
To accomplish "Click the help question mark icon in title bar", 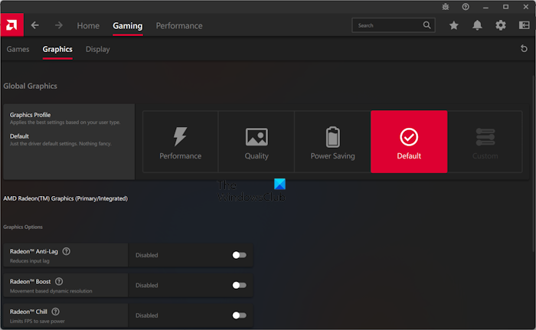I will pyautogui.click(x=466, y=7).
